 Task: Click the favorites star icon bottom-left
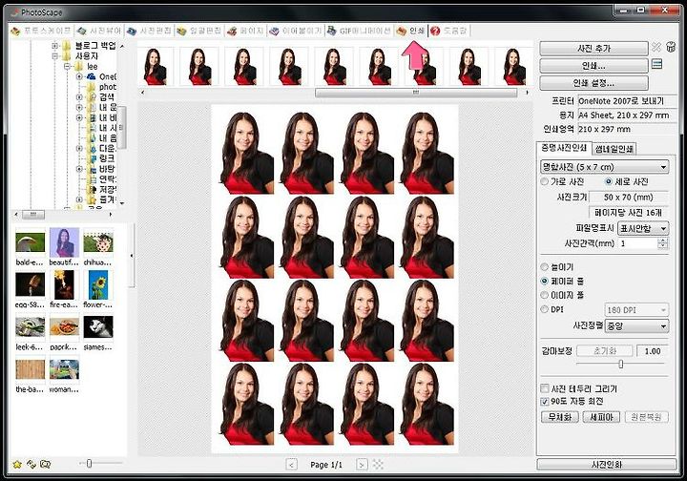tap(16, 465)
